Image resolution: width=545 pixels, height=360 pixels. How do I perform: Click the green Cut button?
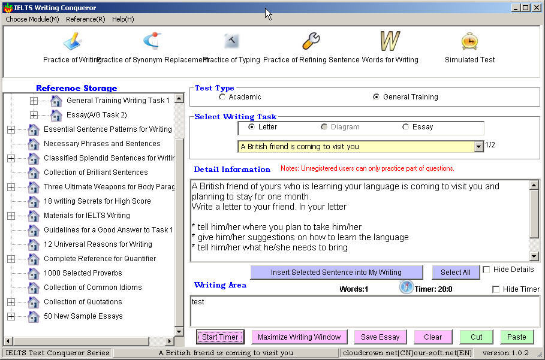pyautogui.click(x=476, y=337)
